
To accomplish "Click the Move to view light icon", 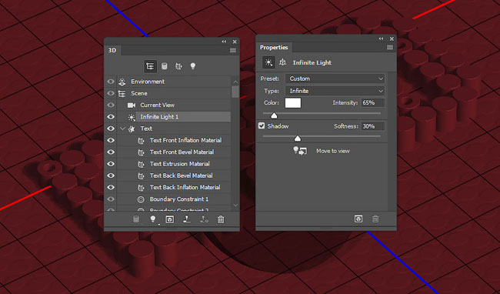I will pos(300,151).
